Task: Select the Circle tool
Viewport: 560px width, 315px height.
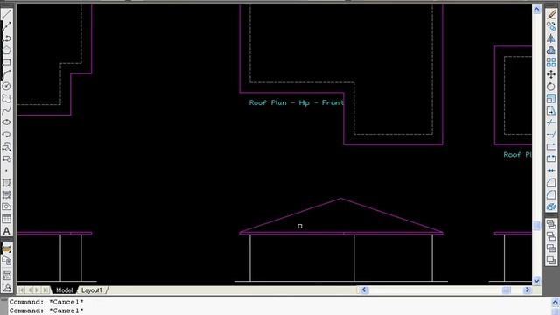Action: pos(6,86)
